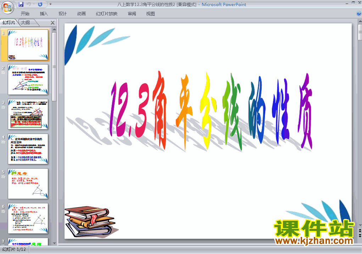Click the Save icon in Quick Access toolbar
This screenshot has width=362, height=254.
tap(21, 4)
